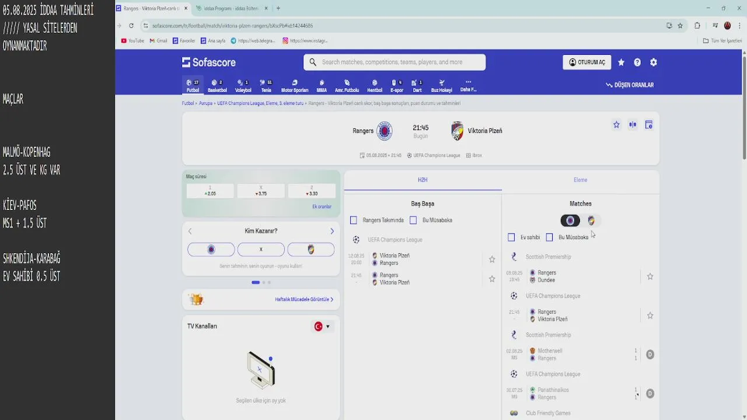Click the Futbol breadcrumb link

(187, 103)
